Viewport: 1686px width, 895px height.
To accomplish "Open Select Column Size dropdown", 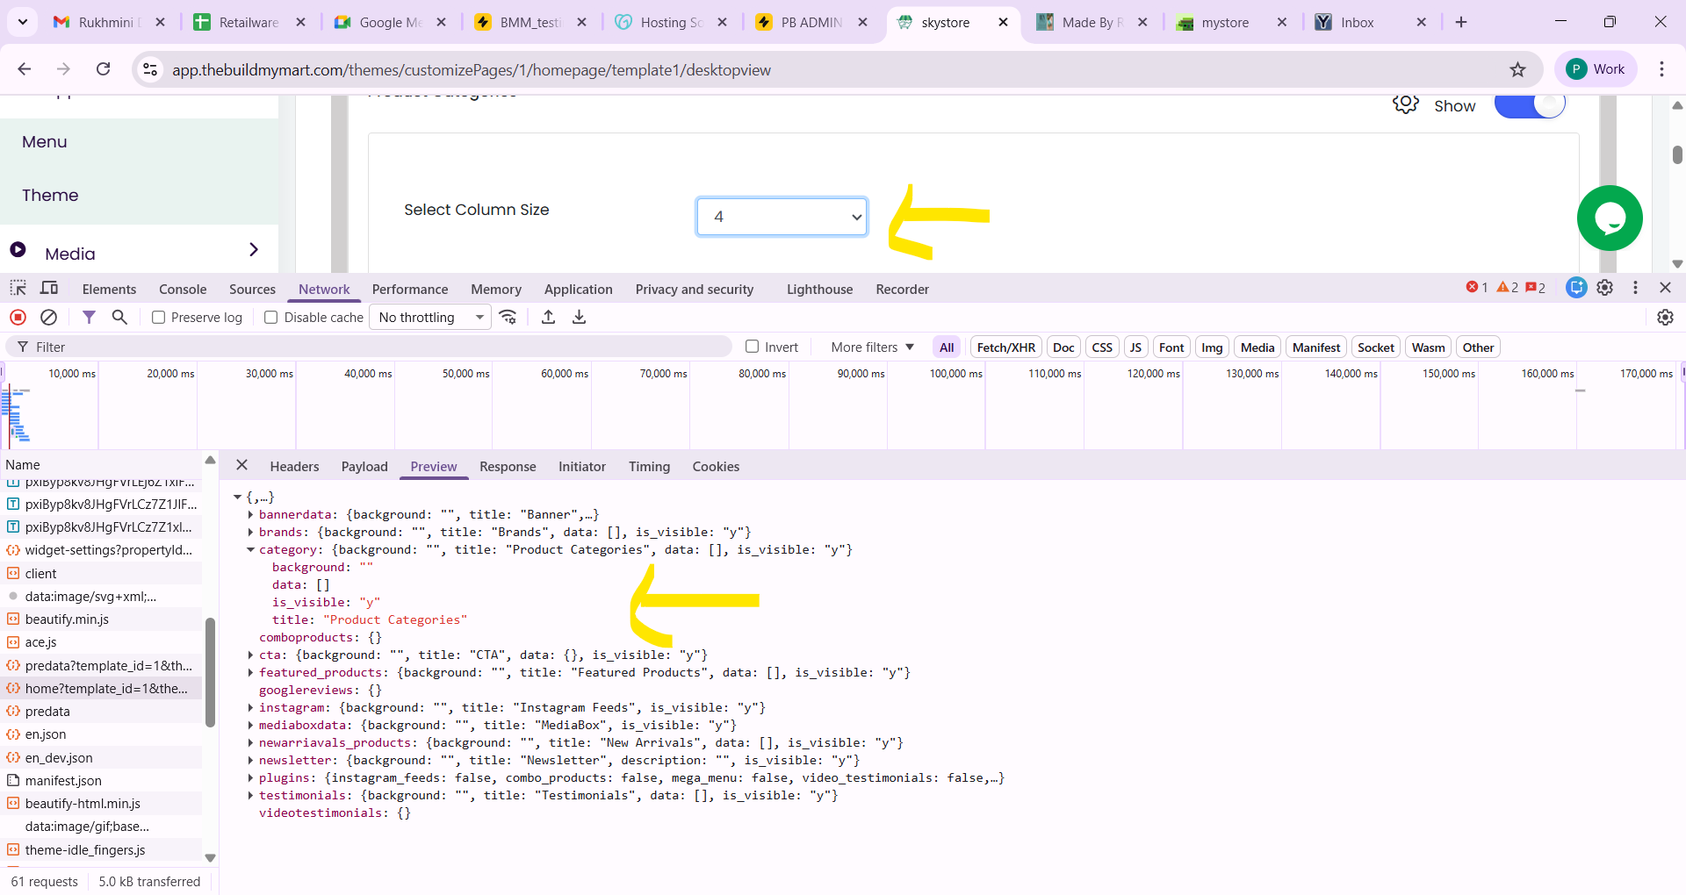I will pyautogui.click(x=782, y=217).
